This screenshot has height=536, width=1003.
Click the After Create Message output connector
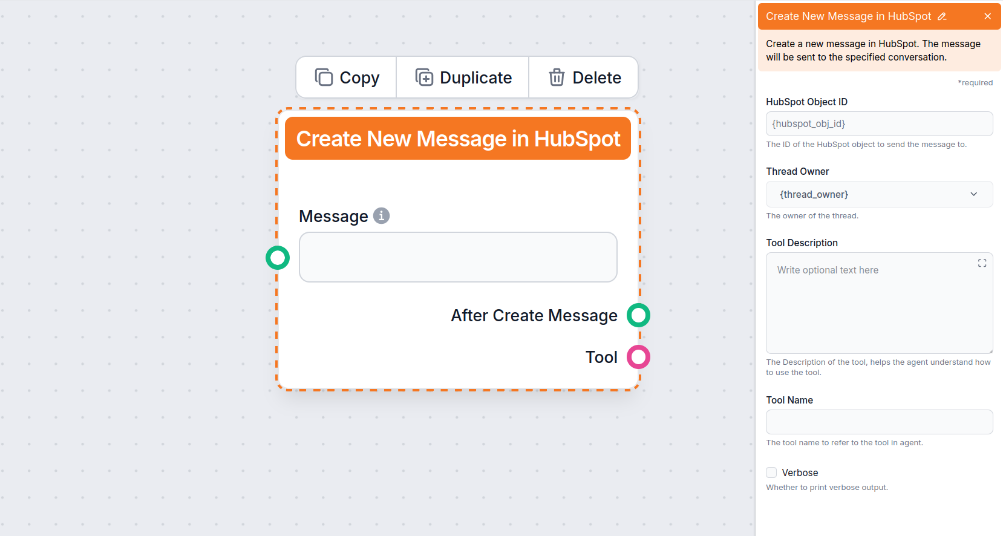pos(638,315)
